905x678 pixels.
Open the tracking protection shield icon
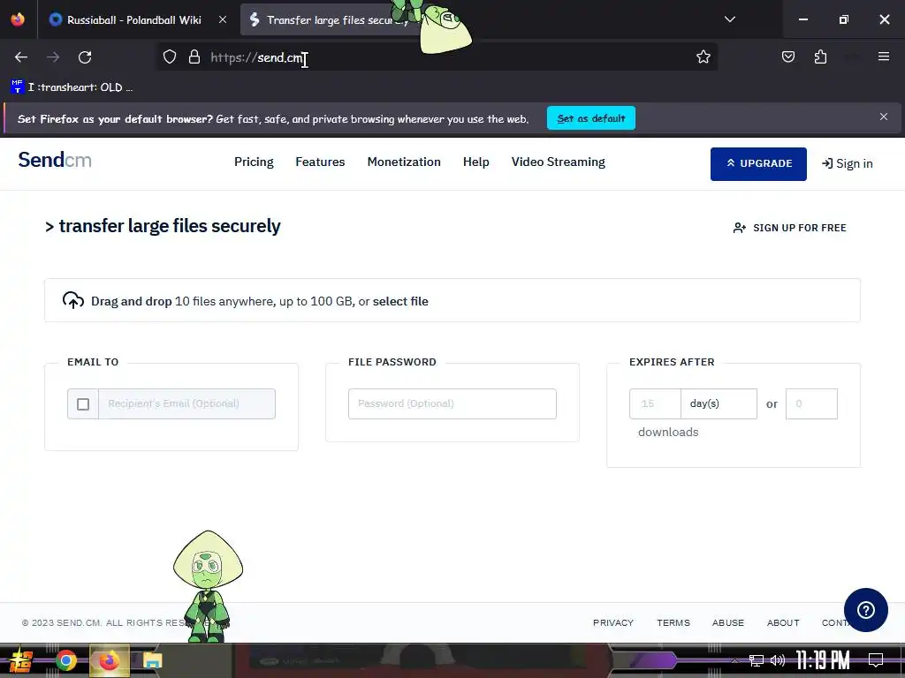(x=169, y=56)
